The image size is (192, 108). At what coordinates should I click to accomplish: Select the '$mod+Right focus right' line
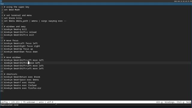pyautogui.click(x=22, y=46)
